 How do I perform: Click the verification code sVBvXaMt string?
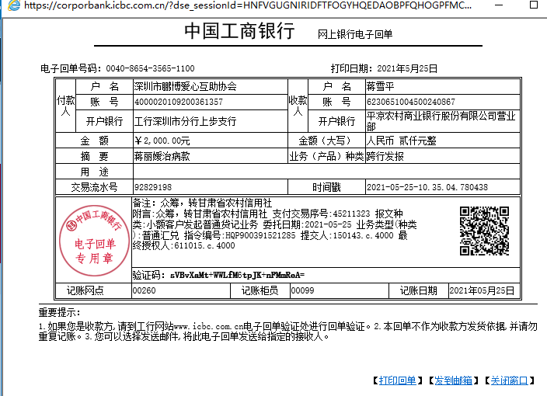click(237, 275)
